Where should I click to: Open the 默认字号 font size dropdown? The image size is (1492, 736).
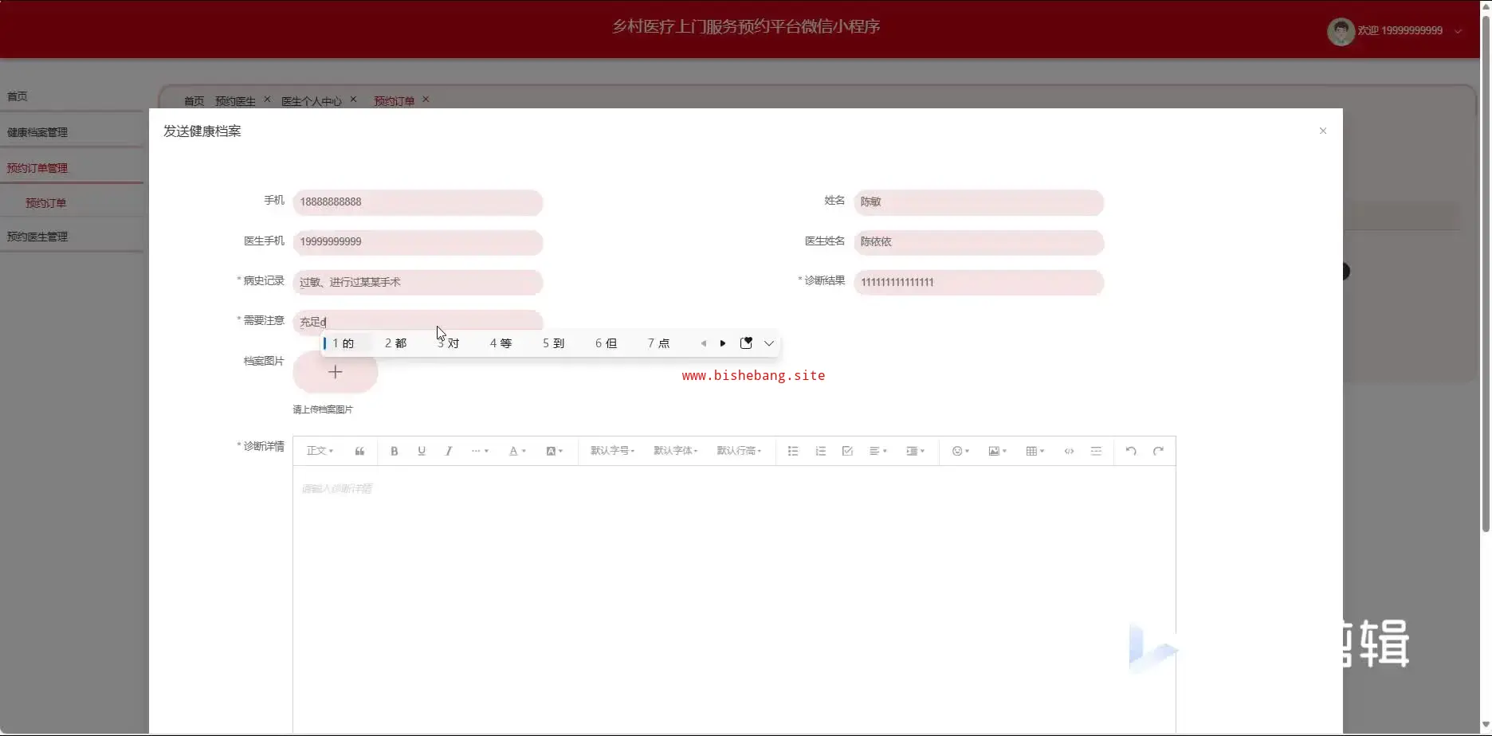[612, 451]
